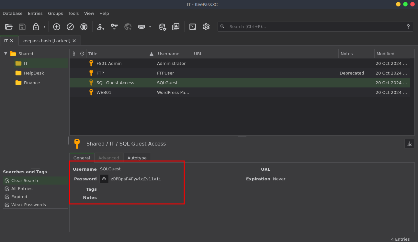Open the Groups menu
The image size is (418, 242).
tap(55, 14)
